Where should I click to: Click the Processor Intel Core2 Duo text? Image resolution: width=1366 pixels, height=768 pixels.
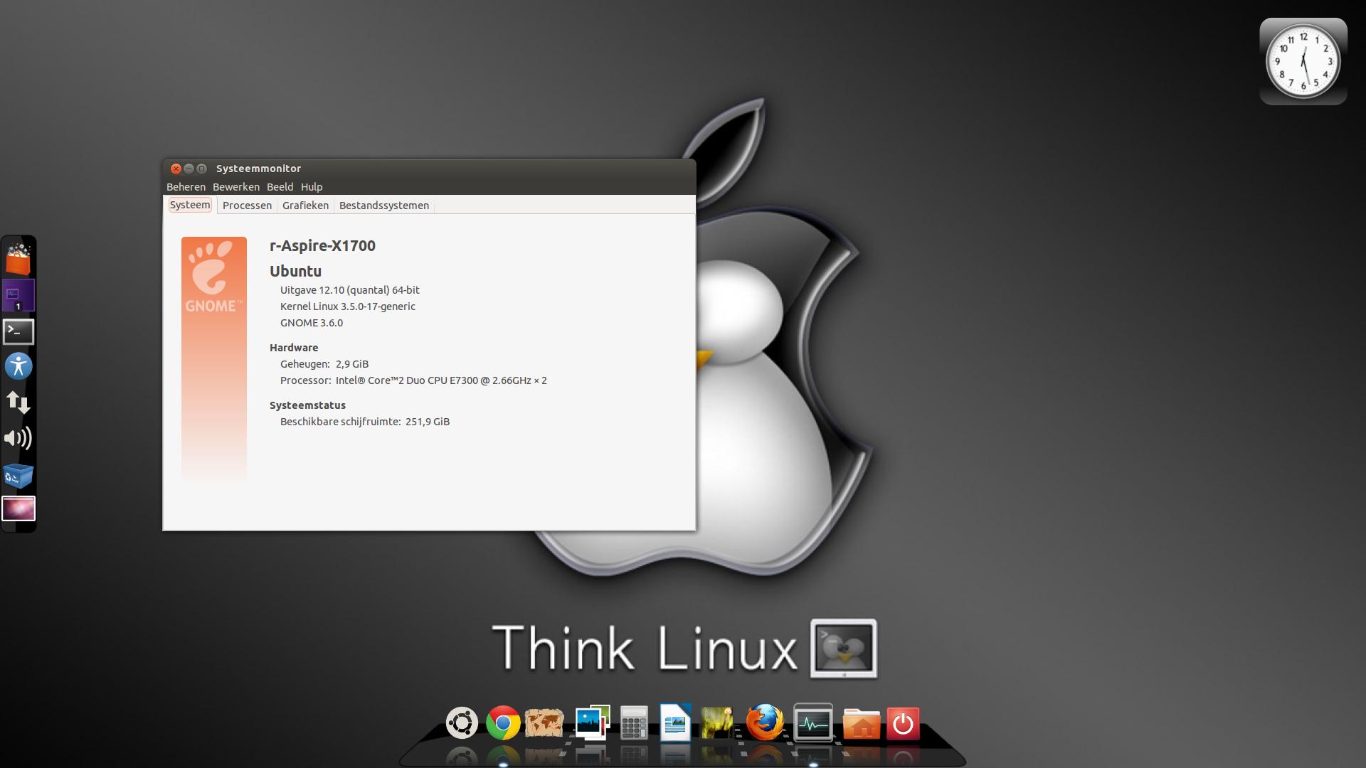click(441, 380)
